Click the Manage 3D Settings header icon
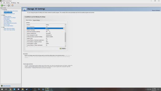 click(x=25, y=9)
